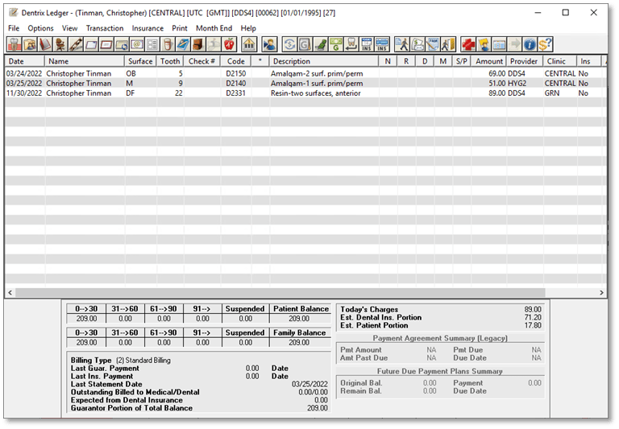Image resolution: width=619 pixels, height=429 pixels.
Task: Click the prescription cup icon
Action: [168, 44]
